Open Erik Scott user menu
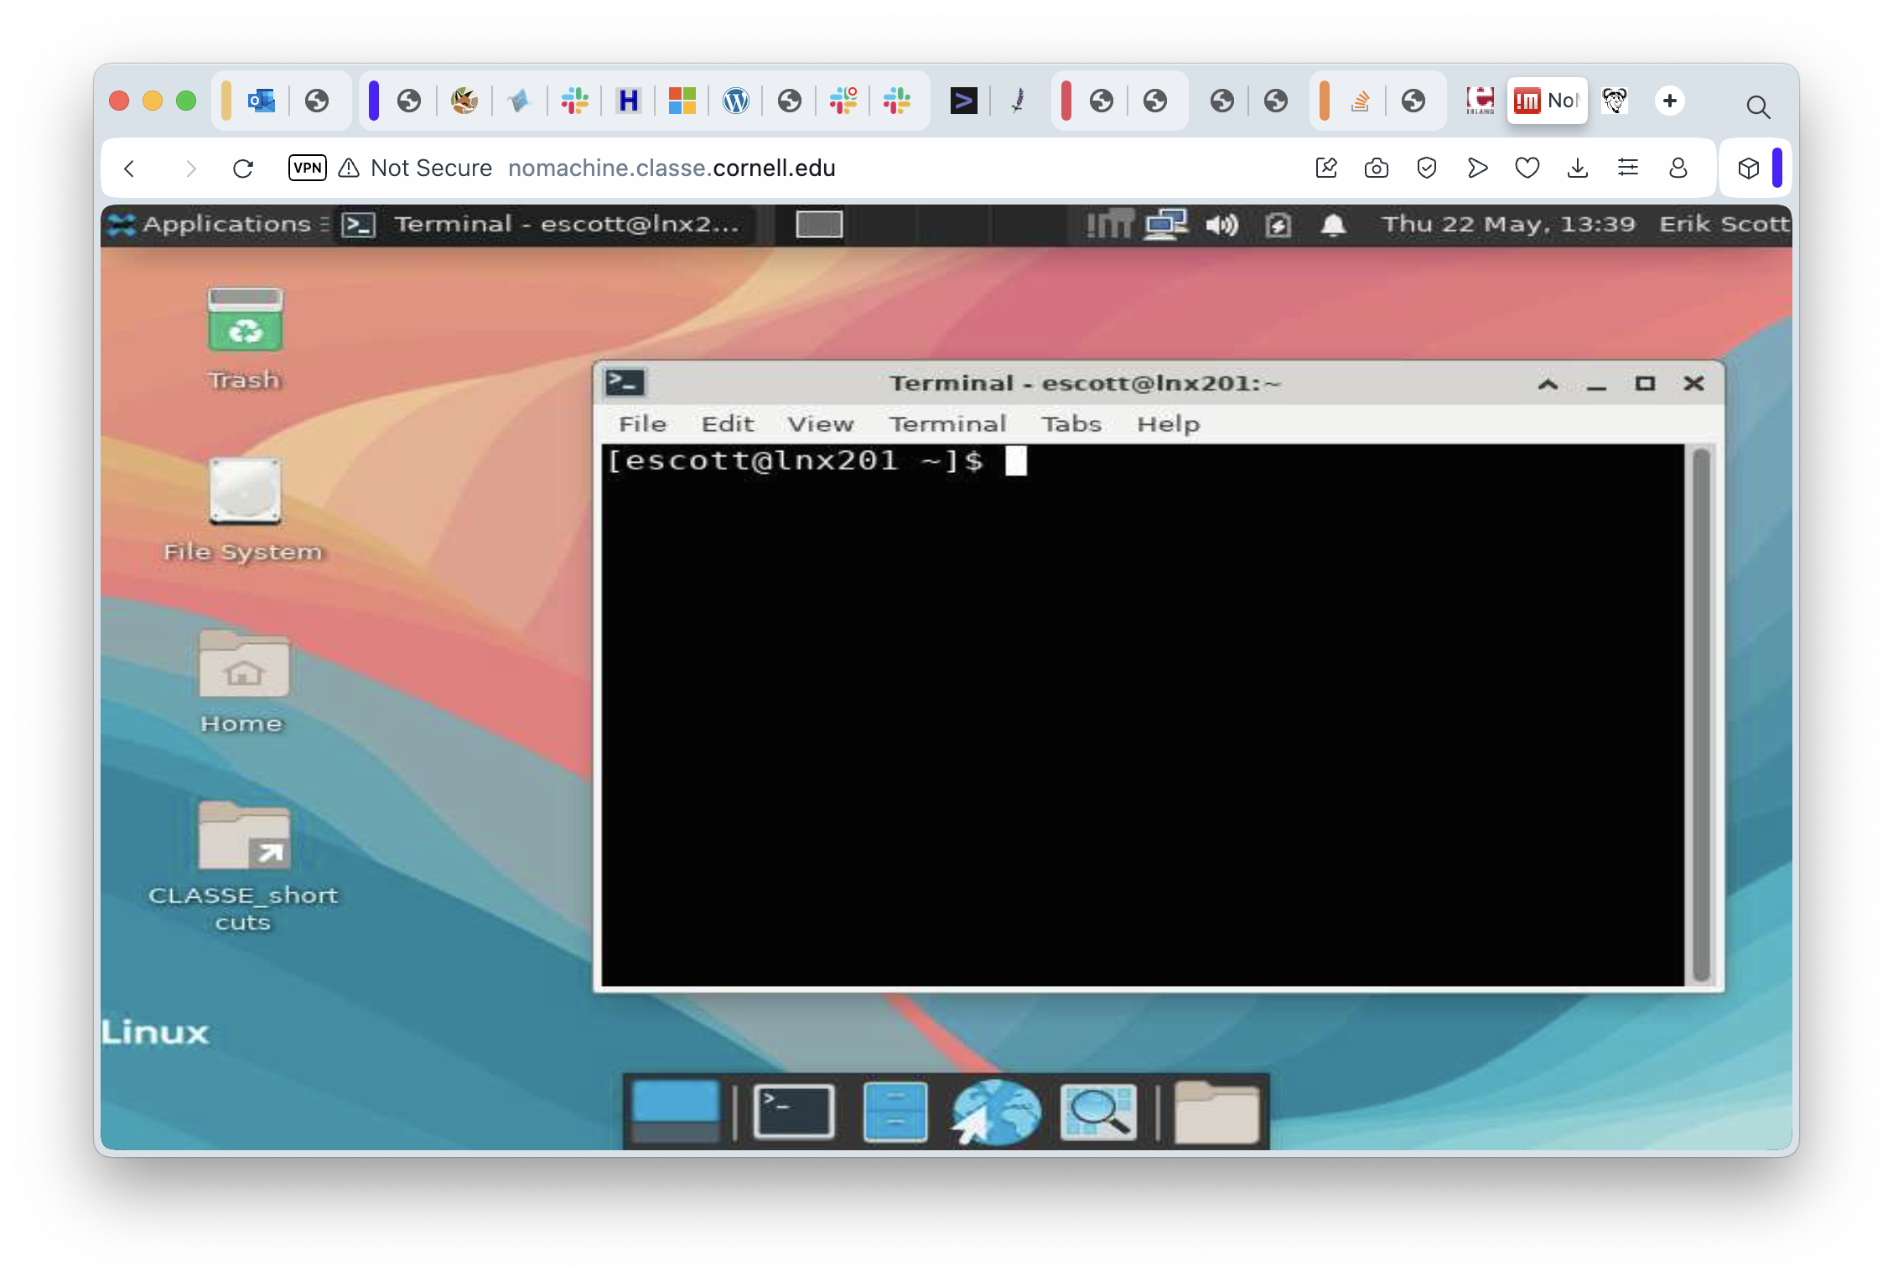The width and height of the screenshot is (1893, 1281). tap(1724, 225)
